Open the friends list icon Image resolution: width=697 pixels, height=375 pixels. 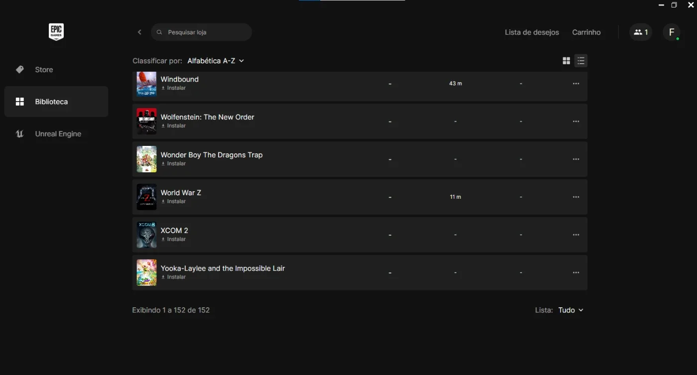(641, 32)
